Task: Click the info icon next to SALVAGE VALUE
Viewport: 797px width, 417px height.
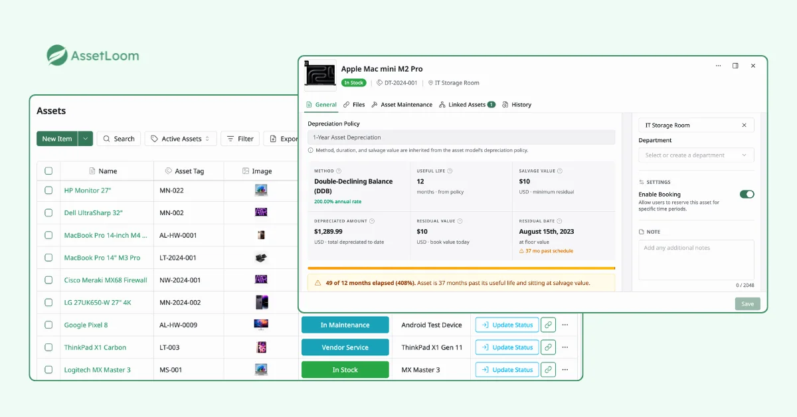Action: pyautogui.click(x=559, y=171)
